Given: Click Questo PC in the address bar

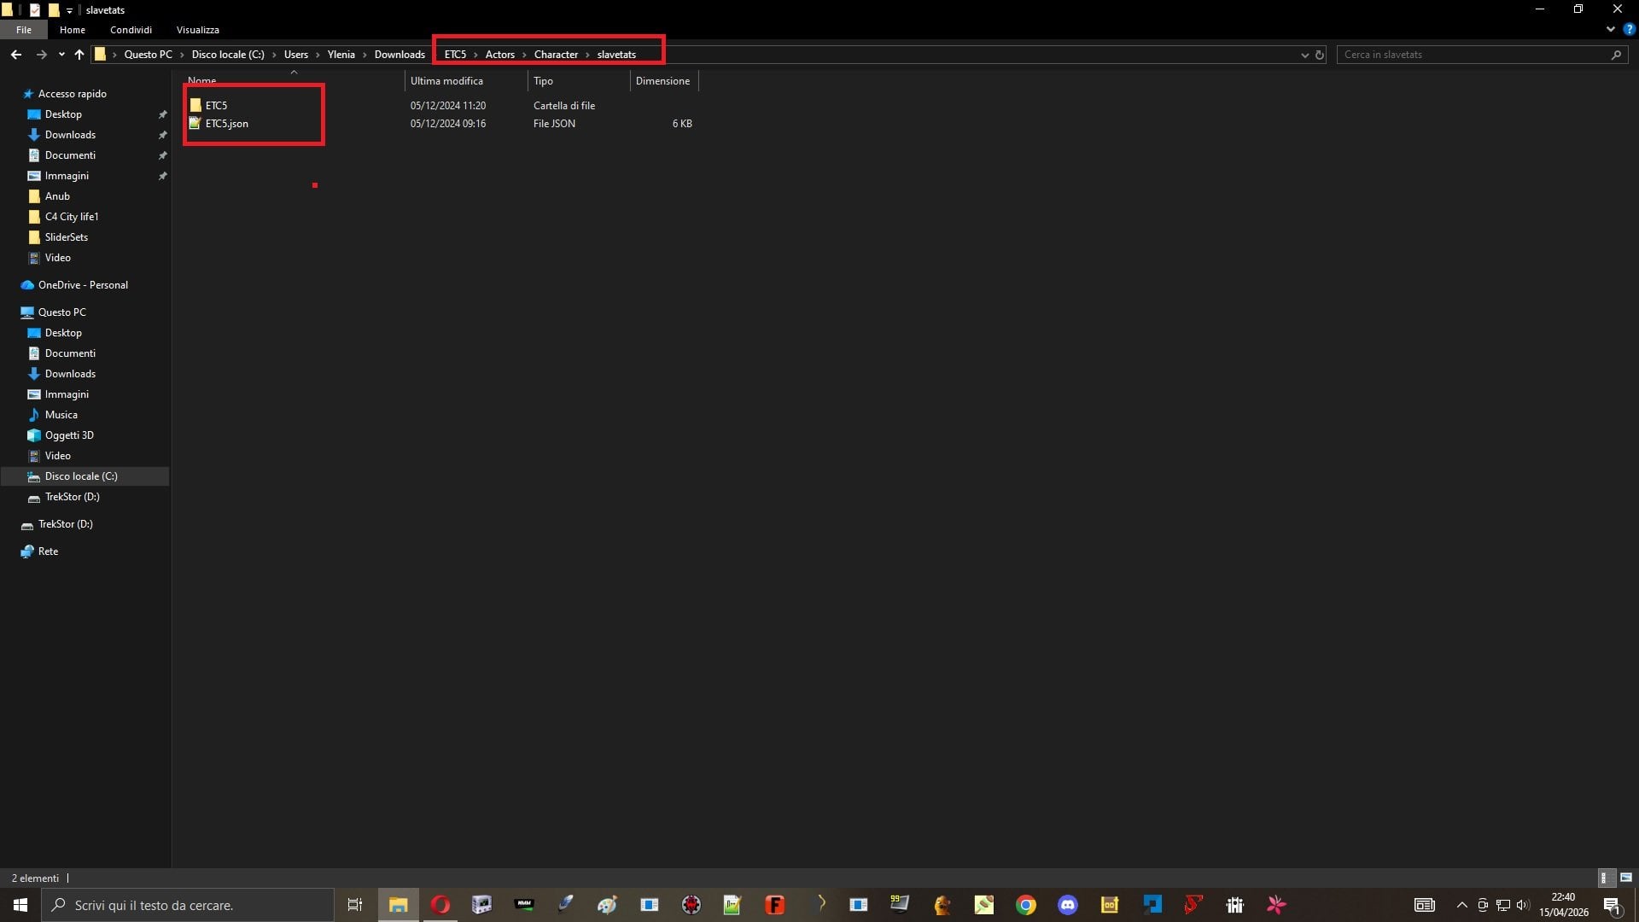Looking at the screenshot, I should tap(148, 55).
